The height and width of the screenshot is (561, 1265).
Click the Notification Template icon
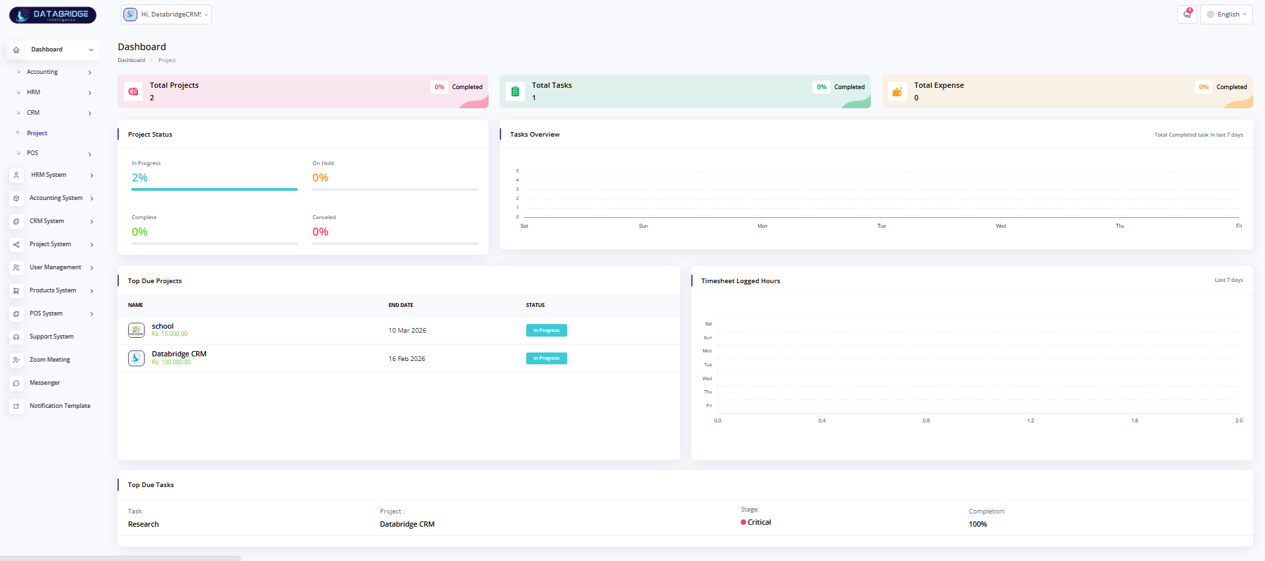point(17,406)
